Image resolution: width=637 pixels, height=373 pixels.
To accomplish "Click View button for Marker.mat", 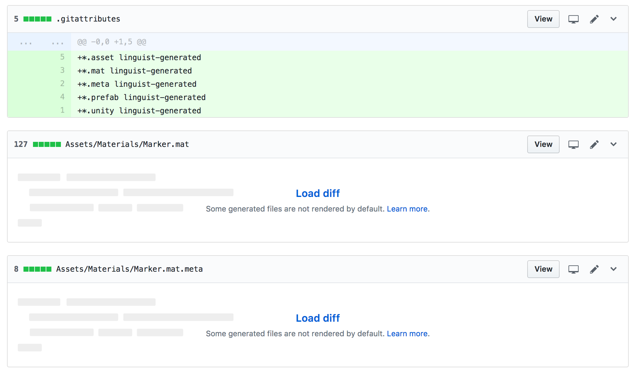I will pos(543,144).
